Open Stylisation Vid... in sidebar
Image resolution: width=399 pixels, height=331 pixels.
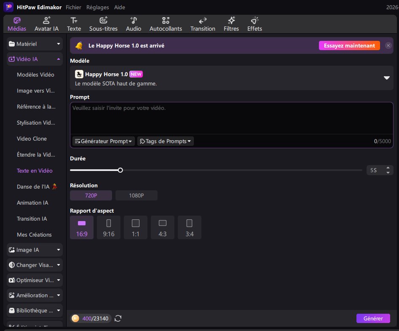(36, 123)
